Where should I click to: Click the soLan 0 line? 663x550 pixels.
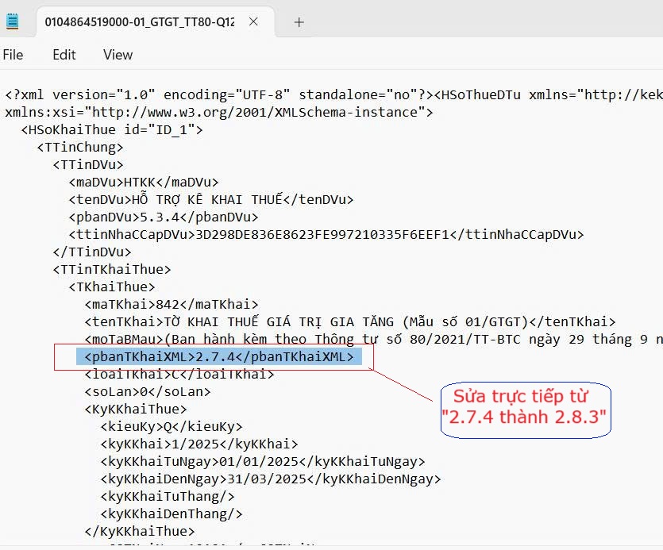click(x=148, y=392)
